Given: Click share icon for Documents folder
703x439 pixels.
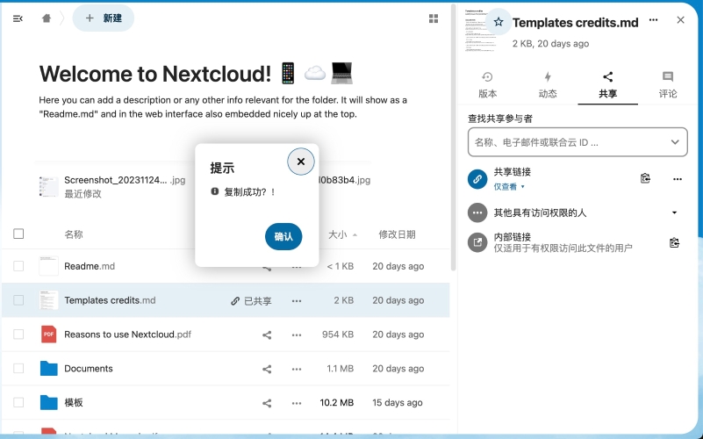Looking at the screenshot, I should point(267,369).
